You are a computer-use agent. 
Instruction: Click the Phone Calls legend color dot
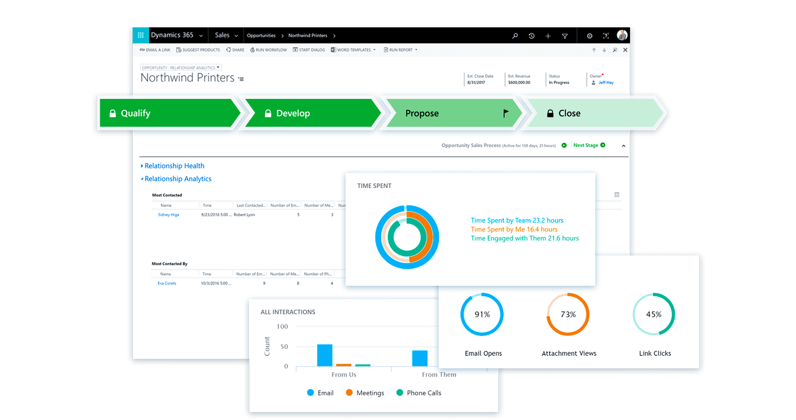coord(399,393)
